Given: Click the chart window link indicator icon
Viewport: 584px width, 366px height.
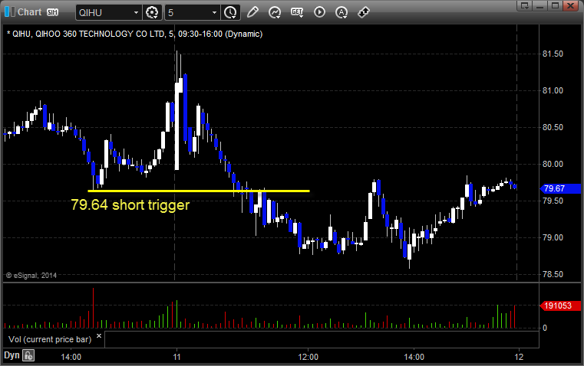Looking at the screenshot, I should pyautogui.click(x=10, y=12).
